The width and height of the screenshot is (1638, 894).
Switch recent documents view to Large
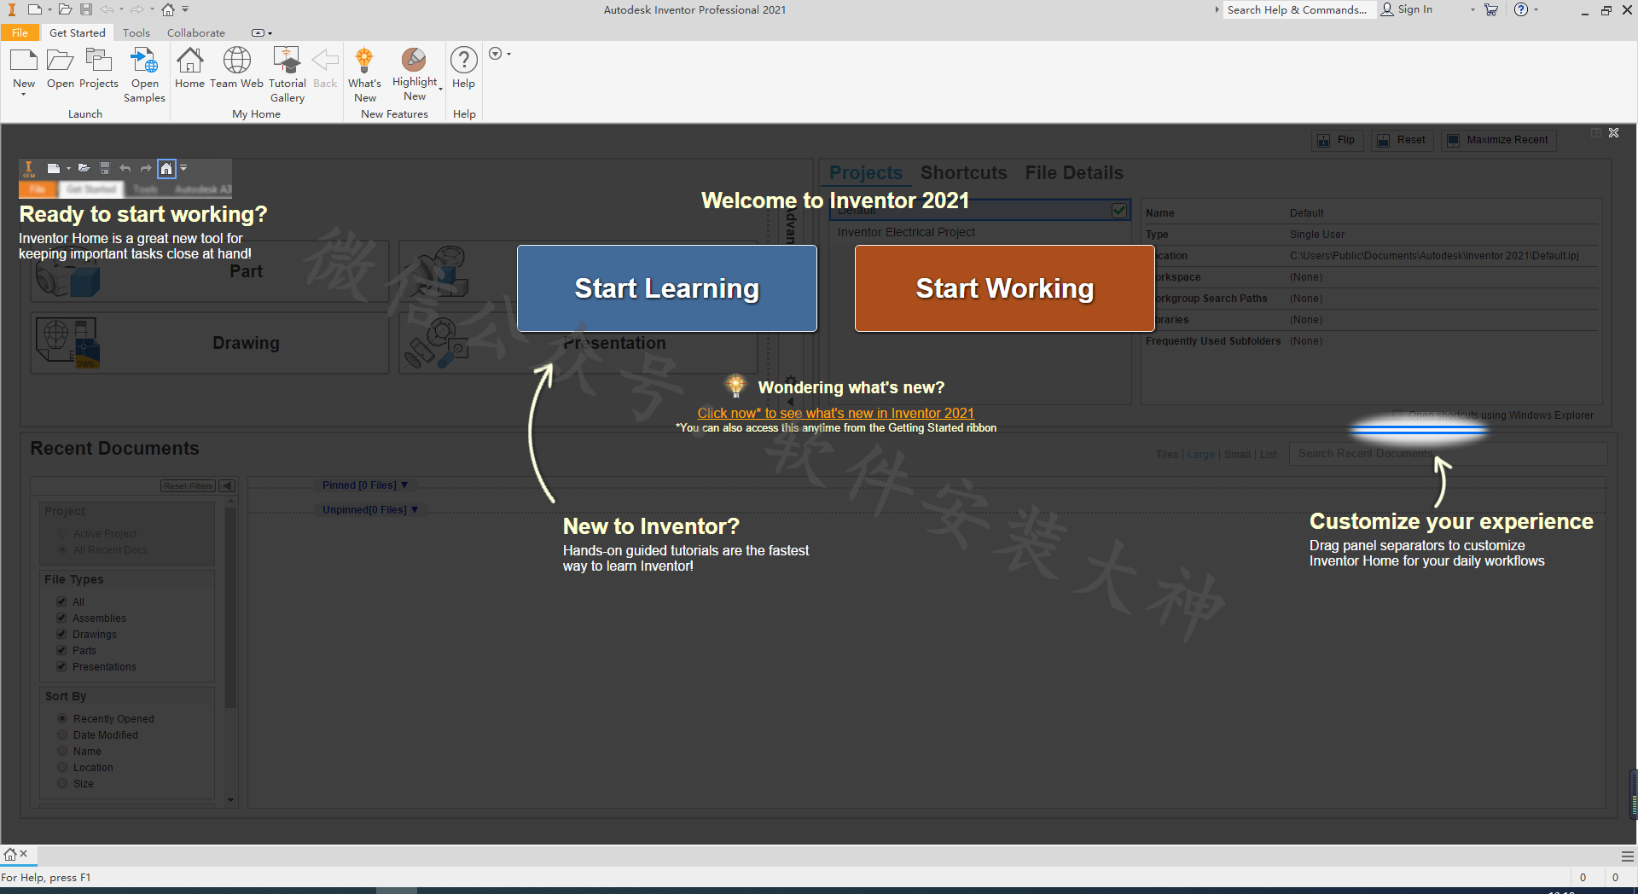pyautogui.click(x=1200, y=454)
